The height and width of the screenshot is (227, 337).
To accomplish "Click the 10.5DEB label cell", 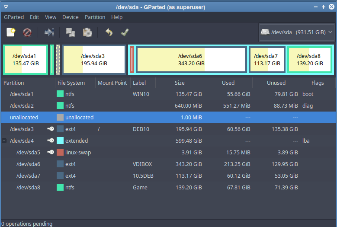I will pos(143,176).
